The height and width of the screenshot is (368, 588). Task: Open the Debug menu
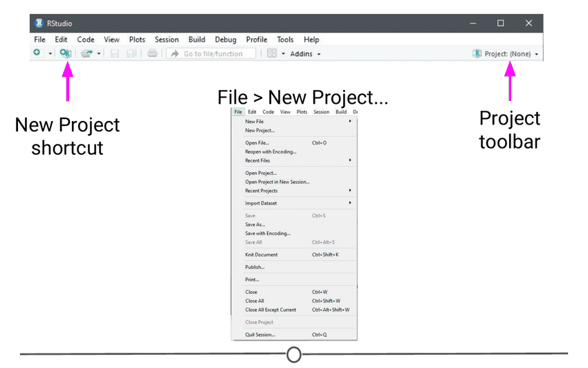(226, 39)
